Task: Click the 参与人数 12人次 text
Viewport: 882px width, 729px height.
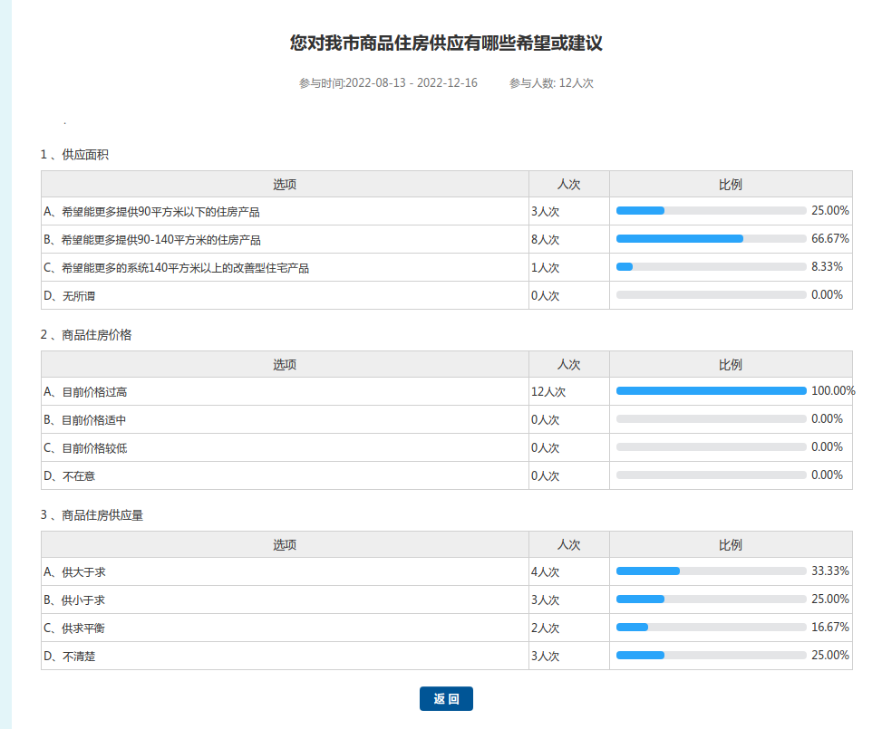Action: pyautogui.click(x=551, y=83)
